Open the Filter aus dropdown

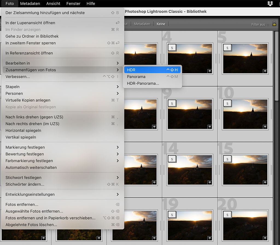pyautogui.click(x=260, y=25)
